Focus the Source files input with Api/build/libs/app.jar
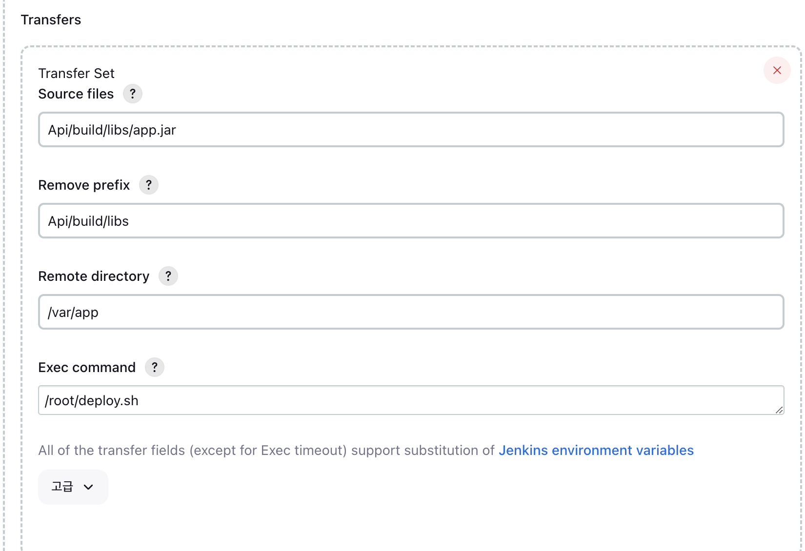 (x=411, y=130)
